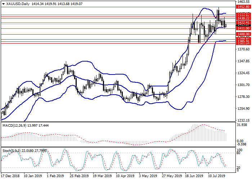This screenshot has width=252, height=180.
Task: Click the 1385.91 price level label
Action: 243,41
